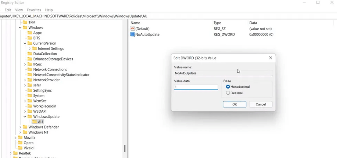
Task: Select the Windows Defender key label
Action: (44, 127)
